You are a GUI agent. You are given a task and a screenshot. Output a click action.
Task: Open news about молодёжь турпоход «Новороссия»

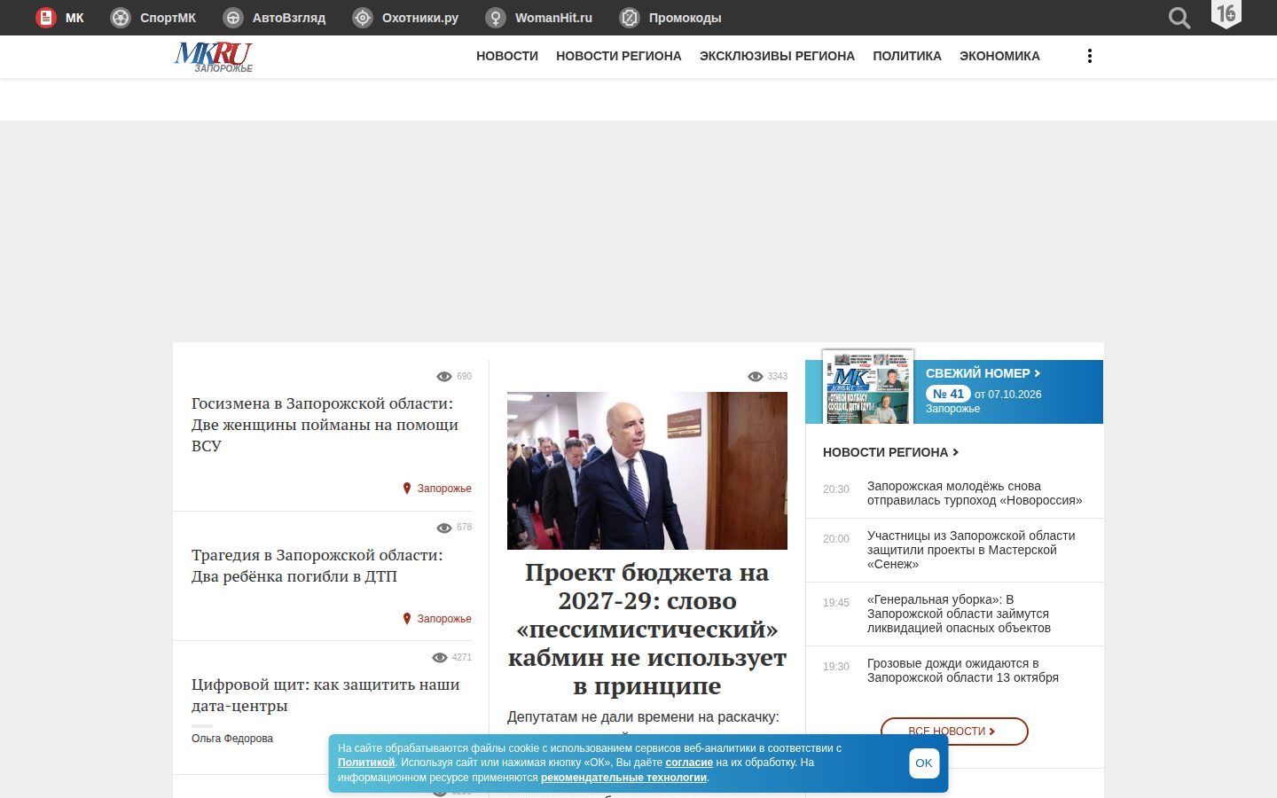975,493
